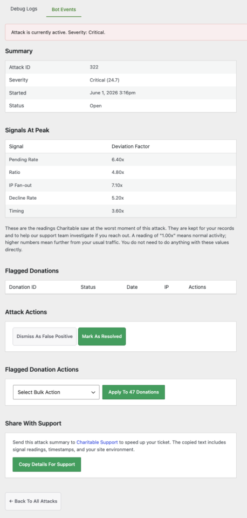Select the Pending Rate signal row

121,160
